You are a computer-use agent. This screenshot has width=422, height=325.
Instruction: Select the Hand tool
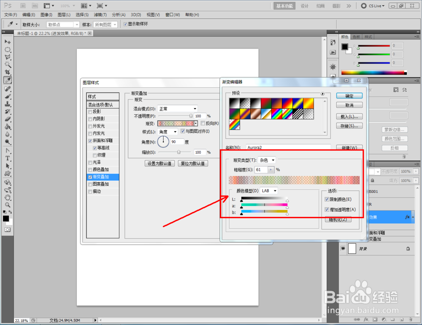tap(8, 198)
